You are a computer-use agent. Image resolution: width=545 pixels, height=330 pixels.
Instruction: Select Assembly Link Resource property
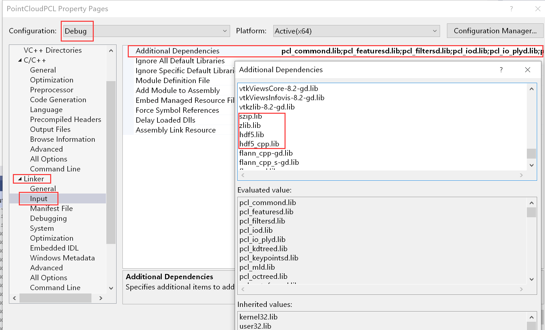[x=176, y=130]
